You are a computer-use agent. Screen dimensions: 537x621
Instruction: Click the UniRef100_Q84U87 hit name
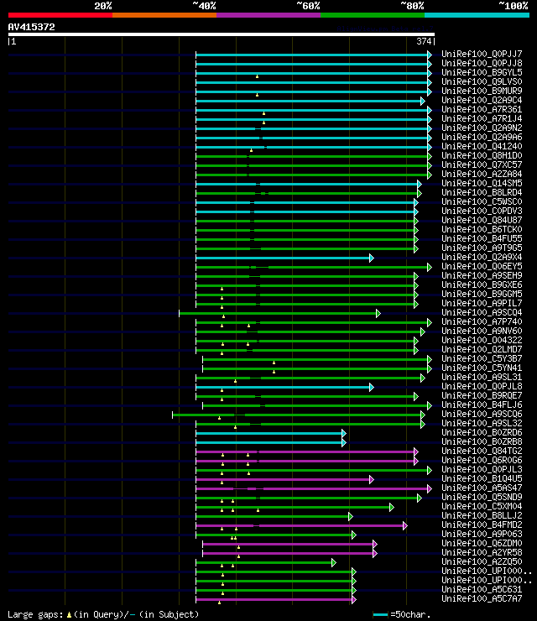point(482,220)
